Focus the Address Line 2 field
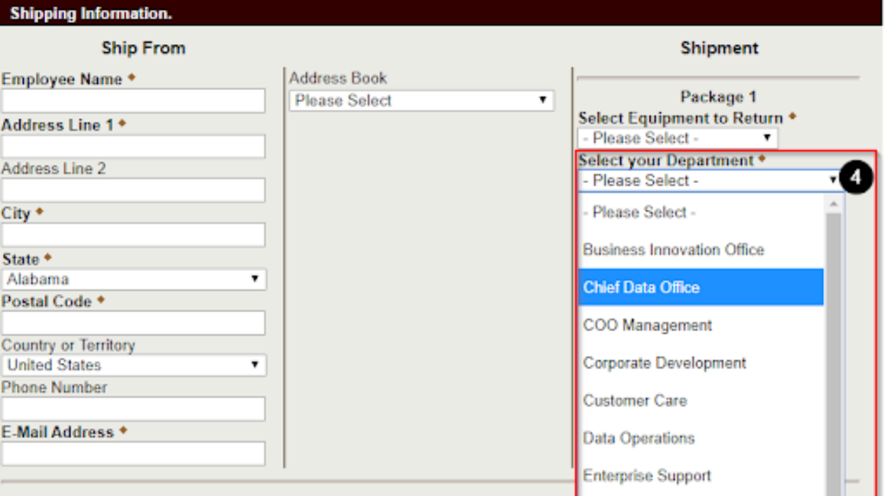Viewport: 884px width, 496px height. pyautogui.click(x=133, y=190)
